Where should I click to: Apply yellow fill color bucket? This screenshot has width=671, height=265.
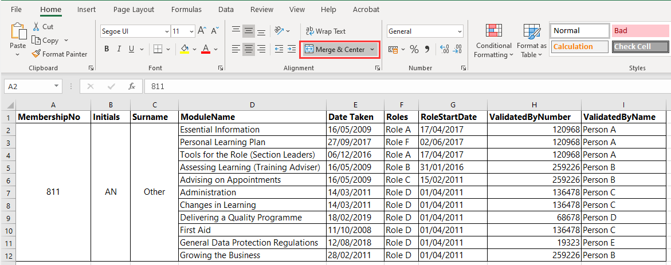[x=185, y=49]
